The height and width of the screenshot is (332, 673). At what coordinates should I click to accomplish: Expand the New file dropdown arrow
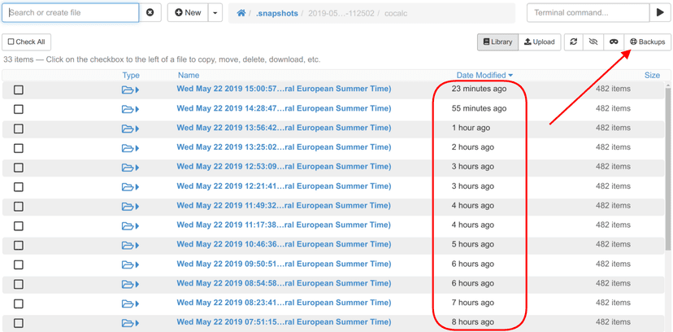(x=215, y=13)
